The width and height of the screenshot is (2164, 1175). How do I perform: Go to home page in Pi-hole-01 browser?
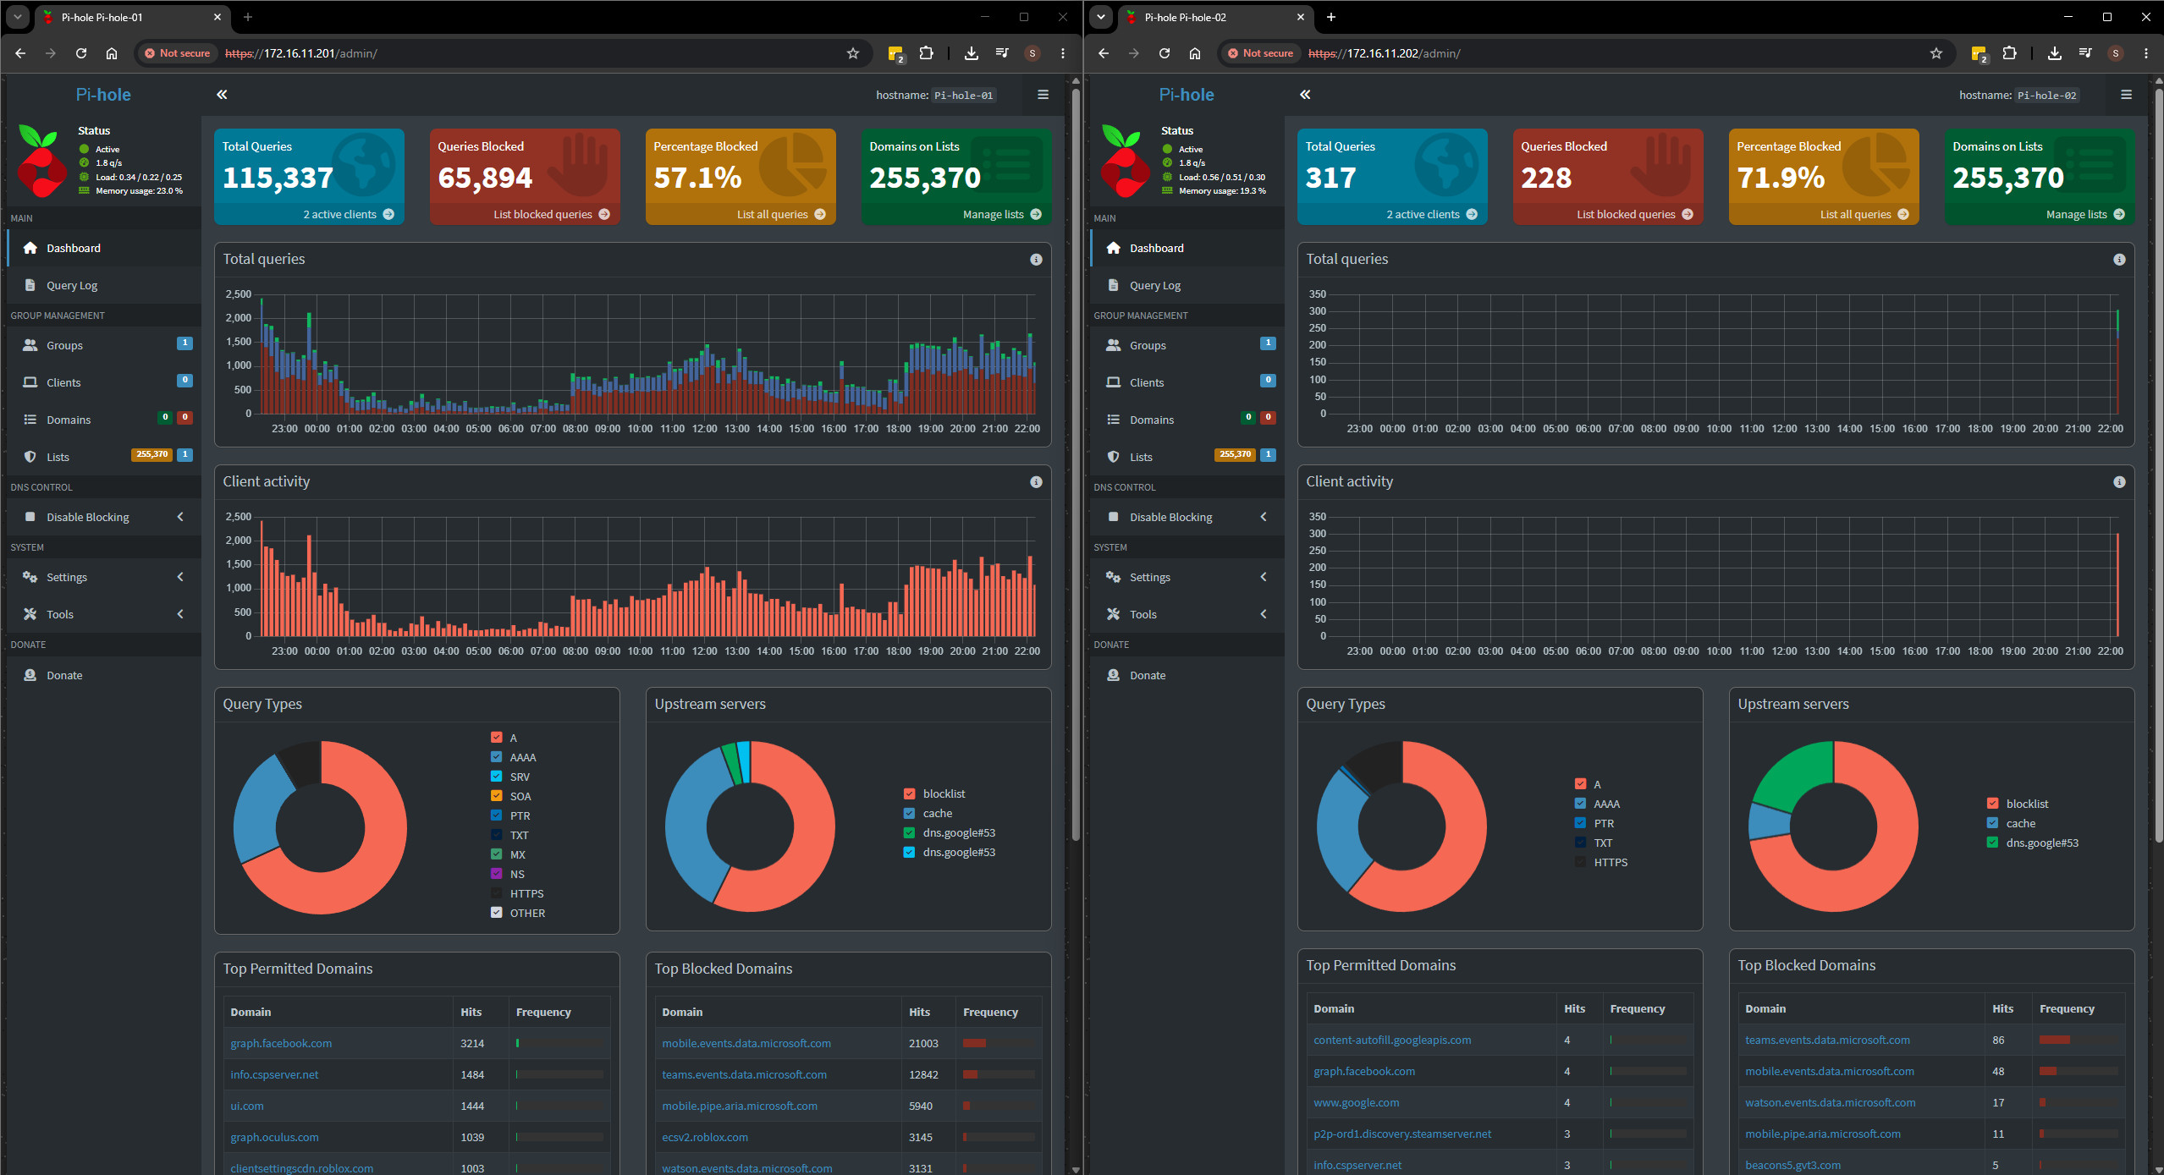tap(112, 53)
